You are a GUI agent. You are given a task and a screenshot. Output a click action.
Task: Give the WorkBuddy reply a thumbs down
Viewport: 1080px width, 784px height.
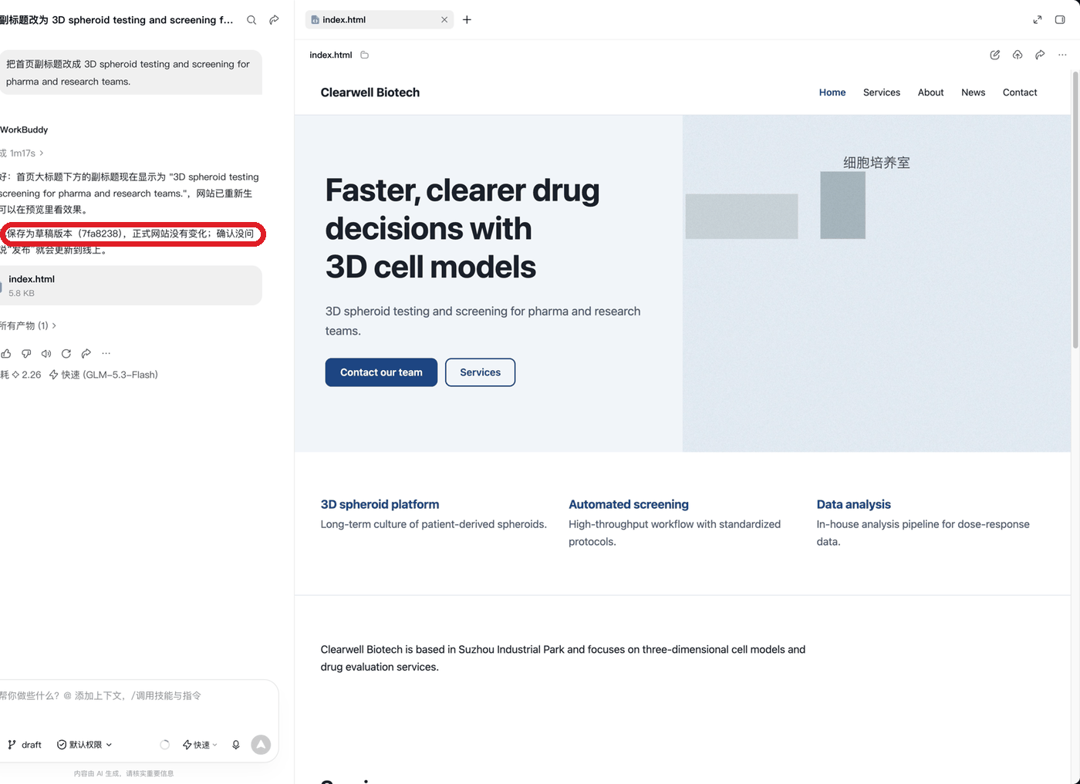pyautogui.click(x=26, y=354)
